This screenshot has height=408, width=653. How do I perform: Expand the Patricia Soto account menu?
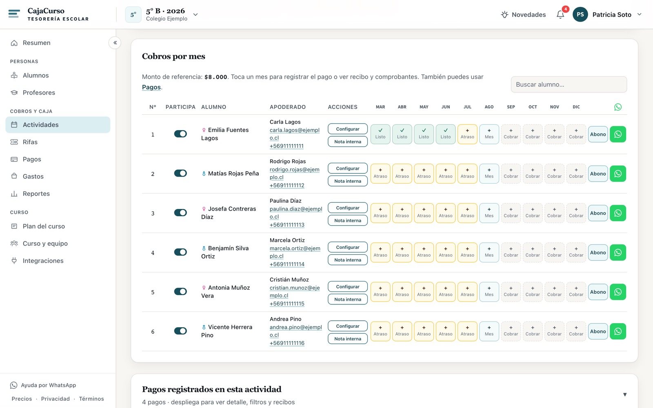pos(639,14)
